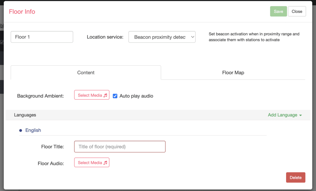Click the green caret next to Add Language

[300, 115]
